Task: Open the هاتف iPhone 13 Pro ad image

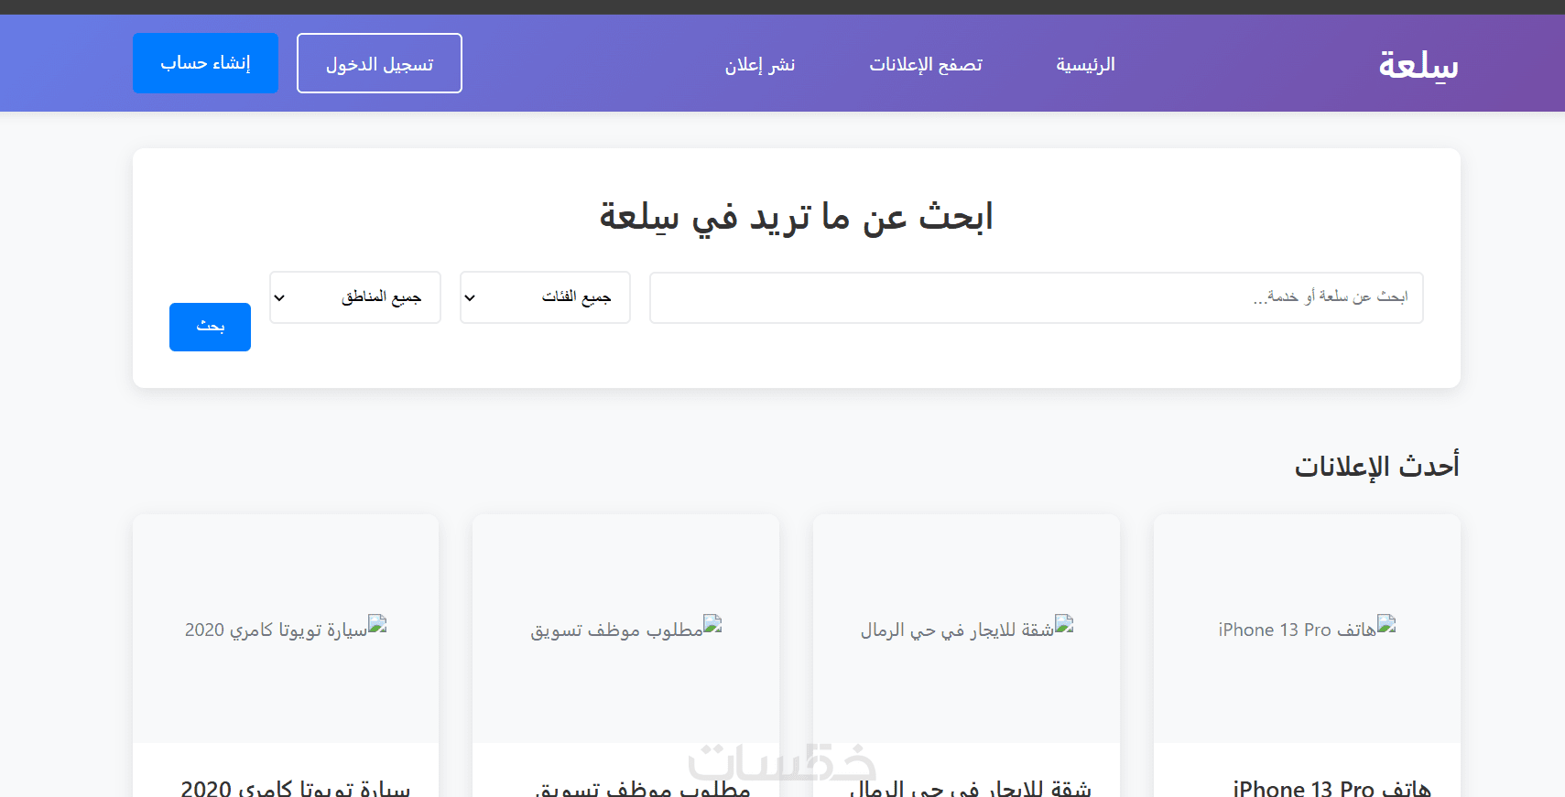Action: point(1307,629)
